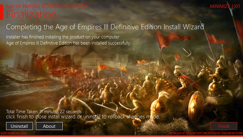Image resolution: width=243 pixels, height=137 pixels.
Task: Click the 'has been installed successfully' line
Action: (x=68, y=43)
